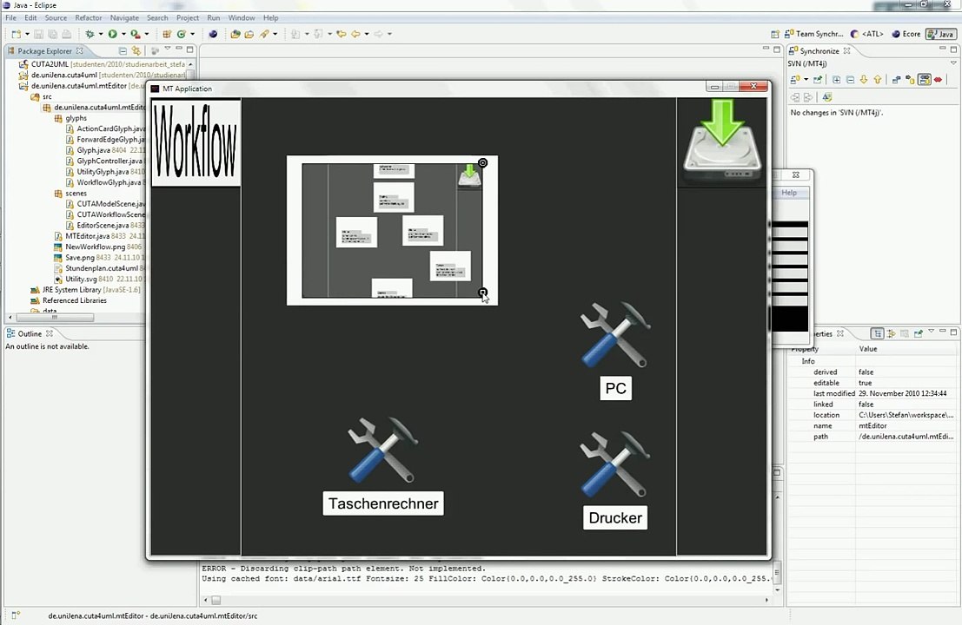Click the workflow preview thumbnail
The width and height of the screenshot is (962, 625).
click(393, 230)
